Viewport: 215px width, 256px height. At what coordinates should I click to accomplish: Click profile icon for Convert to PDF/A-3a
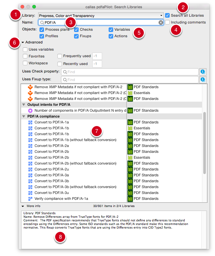point(30,175)
